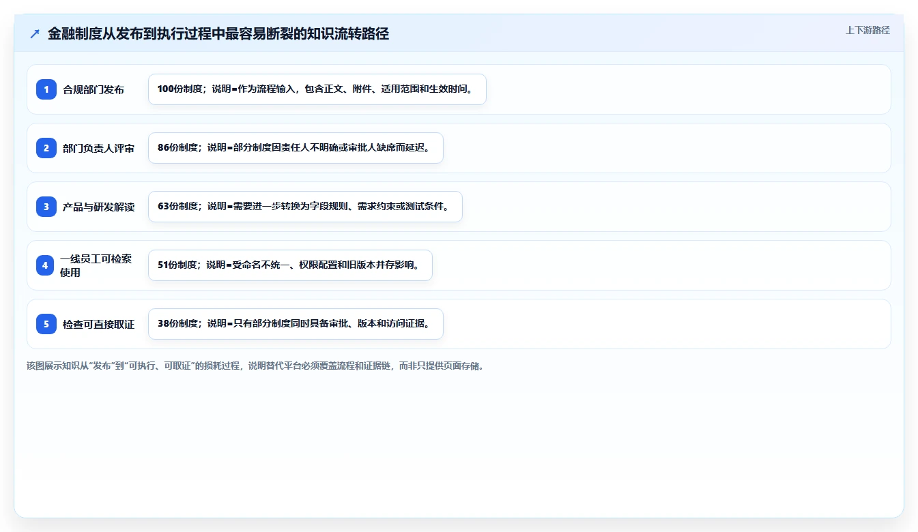Screen dimensions: 918x532
Task: Open the 100份制度 description box
Action: 317,89
